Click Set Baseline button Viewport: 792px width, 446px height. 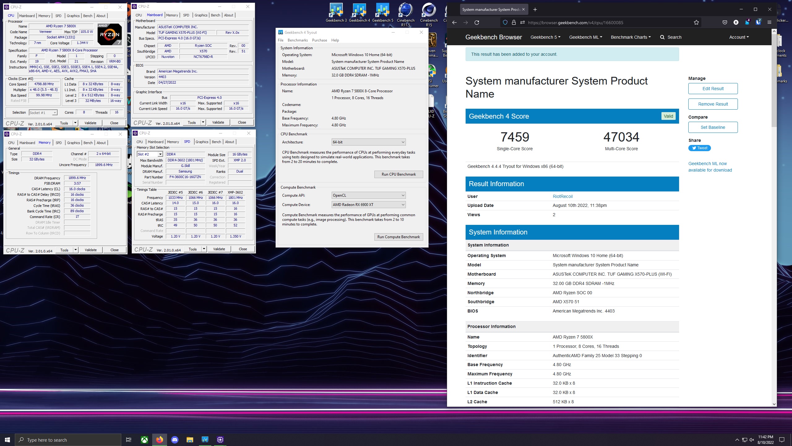point(713,127)
